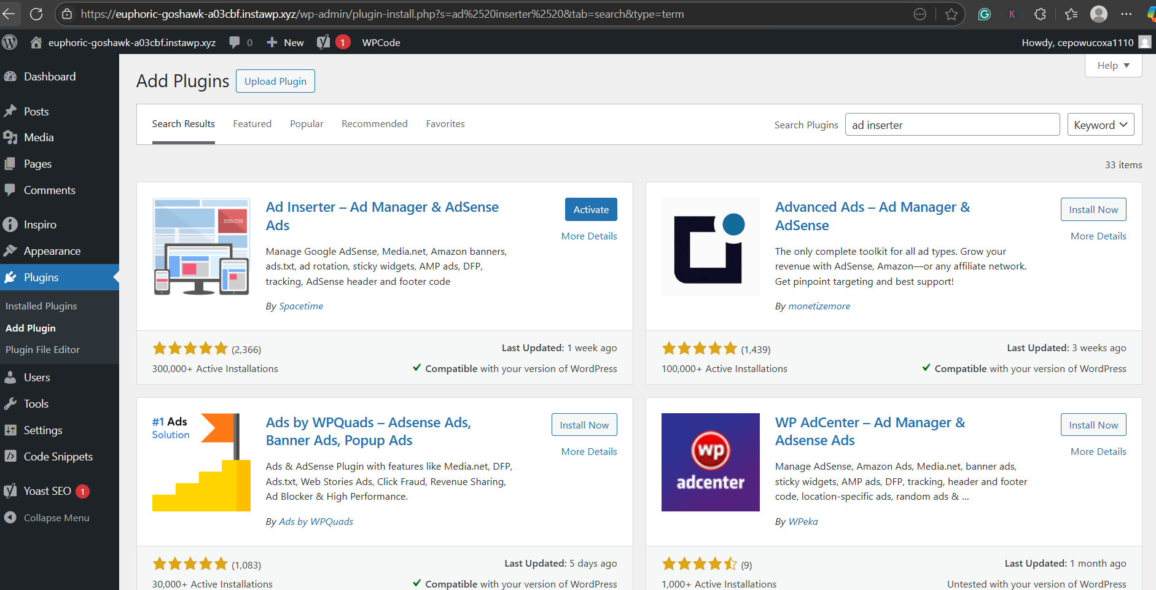
Task: Open the Keyword search type dropdown
Action: click(x=1101, y=125)
